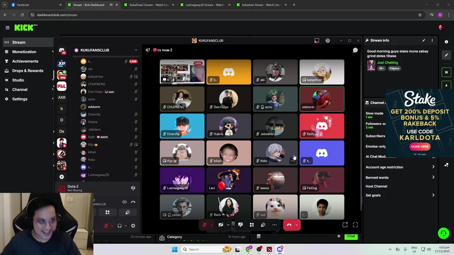The height and width of the screenshot is (255, 454).
Task: Open Studio in Kick sidebar
Action: (x=18, y=80)
